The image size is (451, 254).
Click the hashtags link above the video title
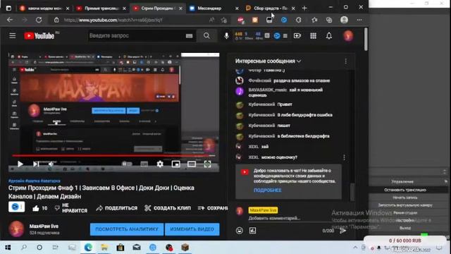click(35, 181)
